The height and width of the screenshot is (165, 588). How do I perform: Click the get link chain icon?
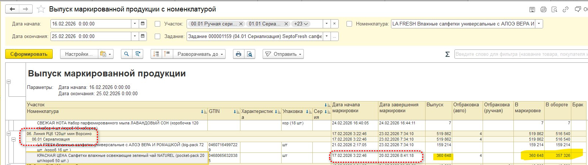(565, 10)
